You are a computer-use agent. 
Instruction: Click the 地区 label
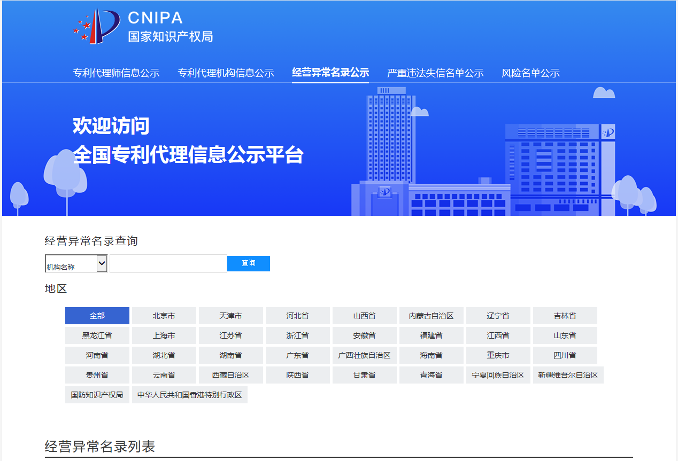point(56,289)
